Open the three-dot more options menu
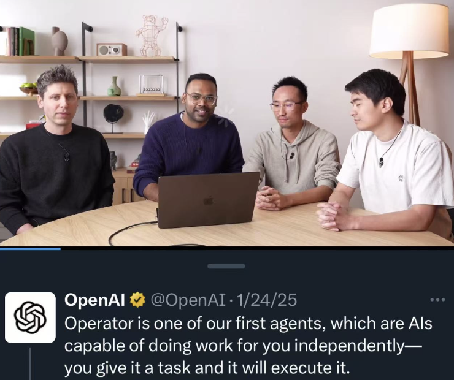 tap(437, 300)
